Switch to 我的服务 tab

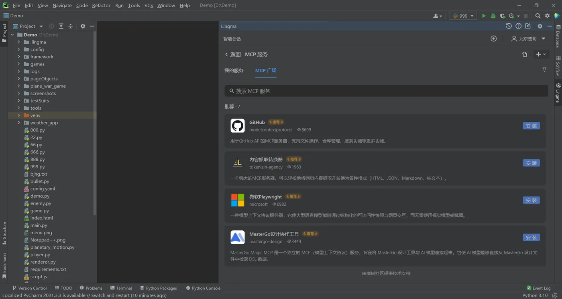click(x=234, y=70)
